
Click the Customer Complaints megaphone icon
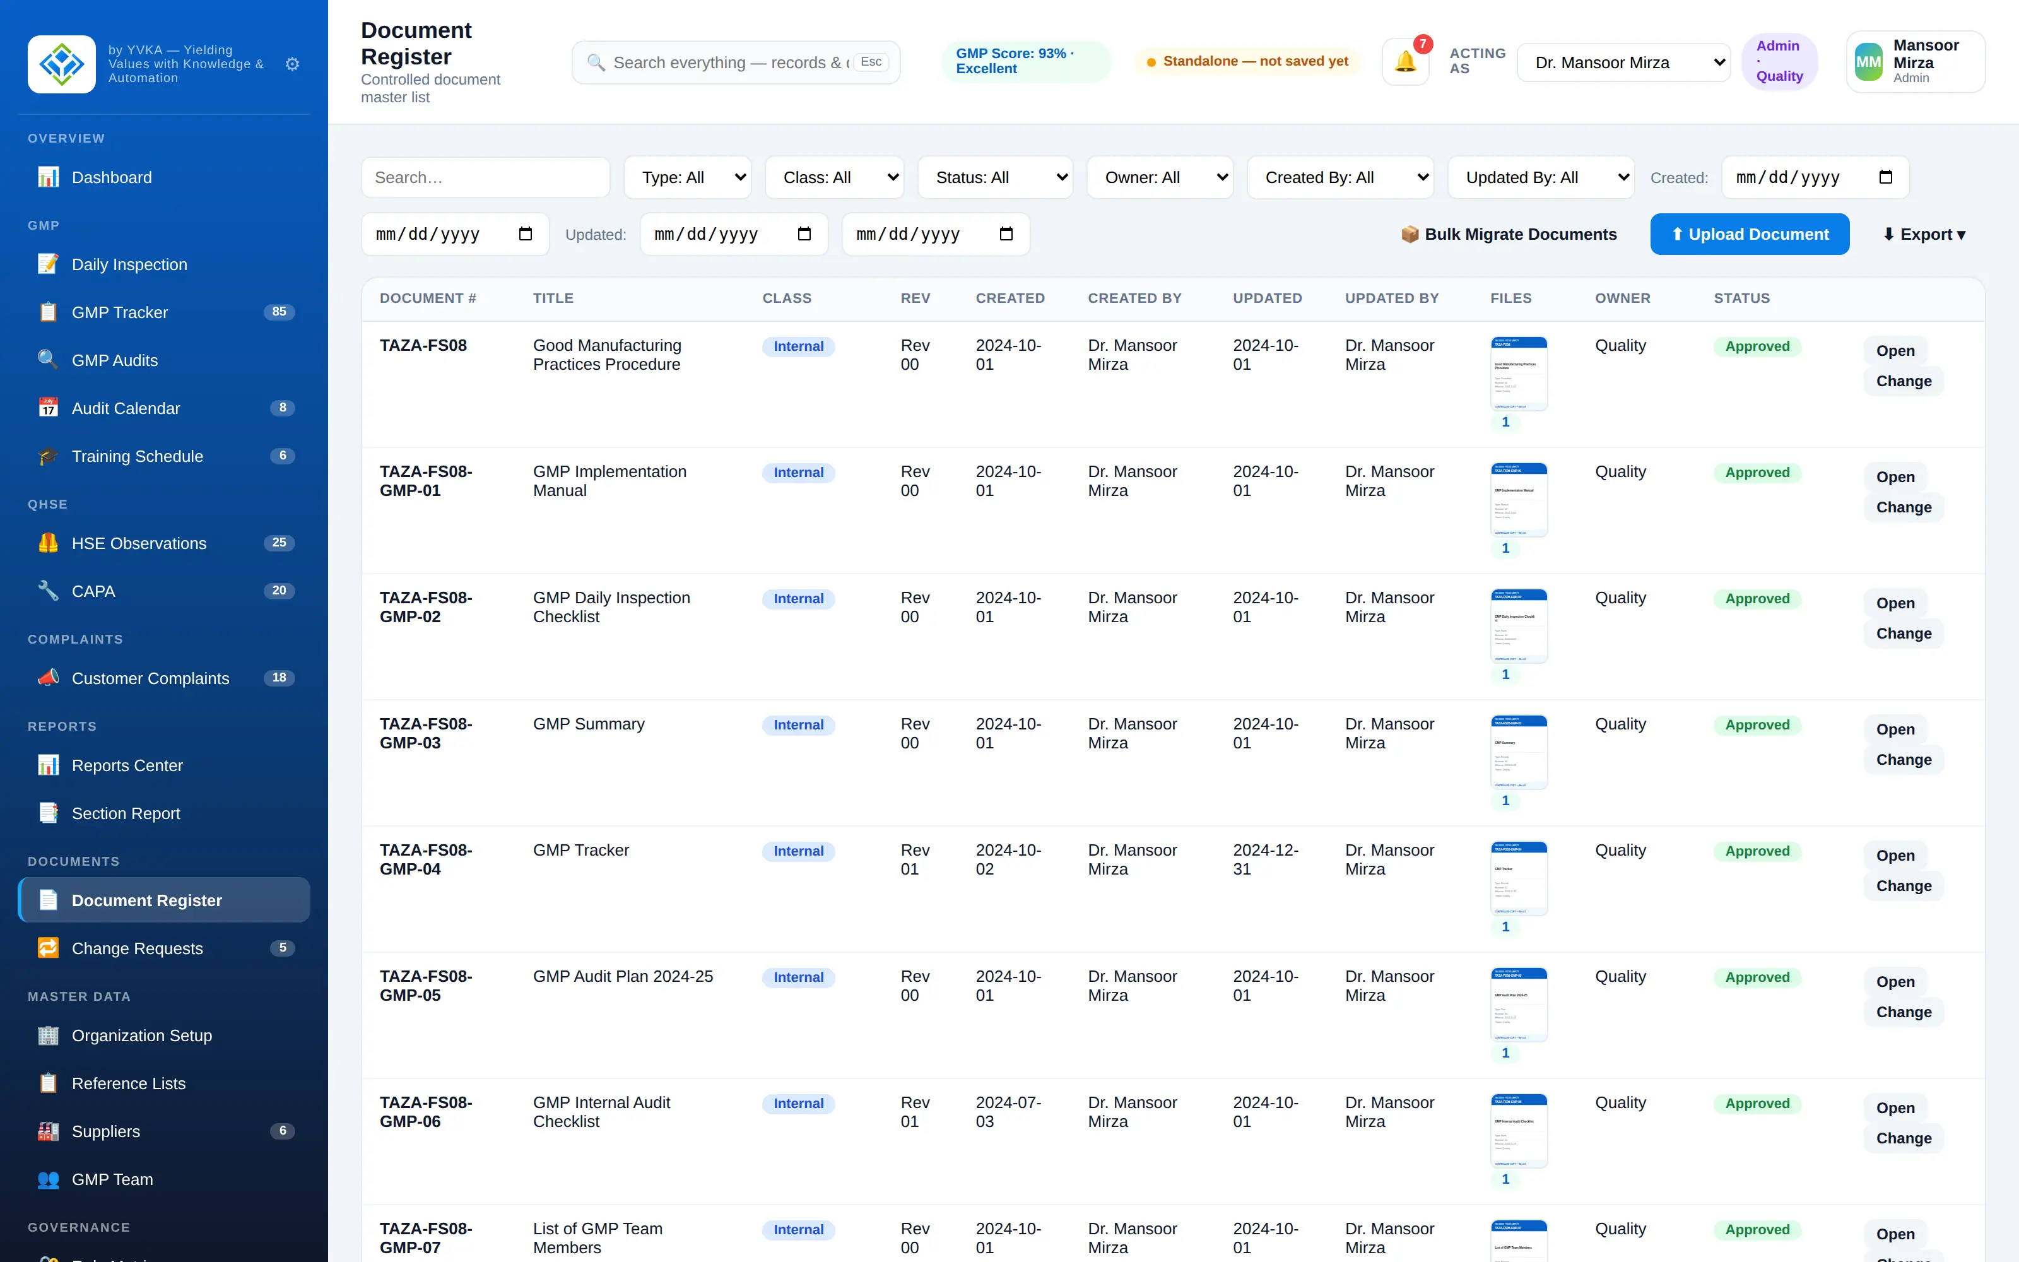click(49, 678)
